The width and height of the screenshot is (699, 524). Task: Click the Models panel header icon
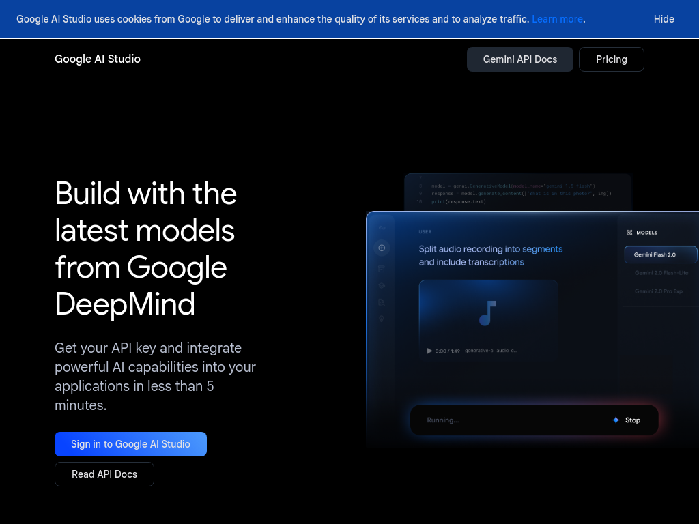point(629,233)
